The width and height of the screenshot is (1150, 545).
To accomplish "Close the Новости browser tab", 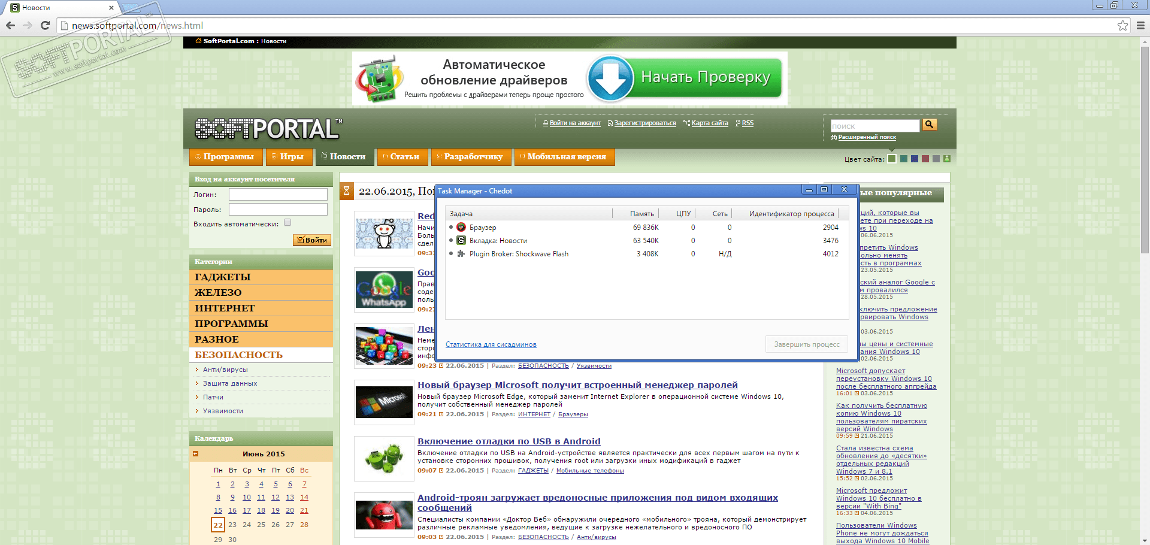I will [x=111, y=8].
